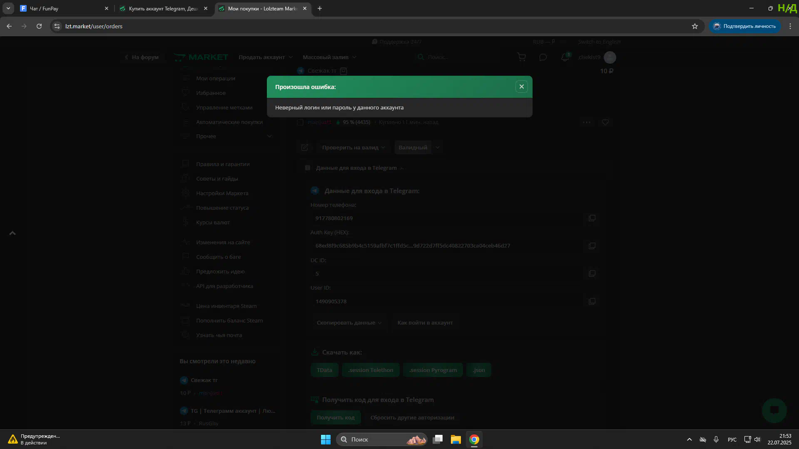The image size is (799, 449).
Task: Open Автоматические покупки in sidebar
Action: tap(229, 122)
